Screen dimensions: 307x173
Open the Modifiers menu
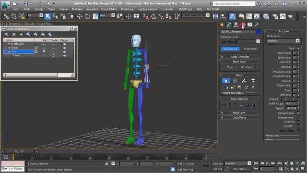(x=77, y=9)
